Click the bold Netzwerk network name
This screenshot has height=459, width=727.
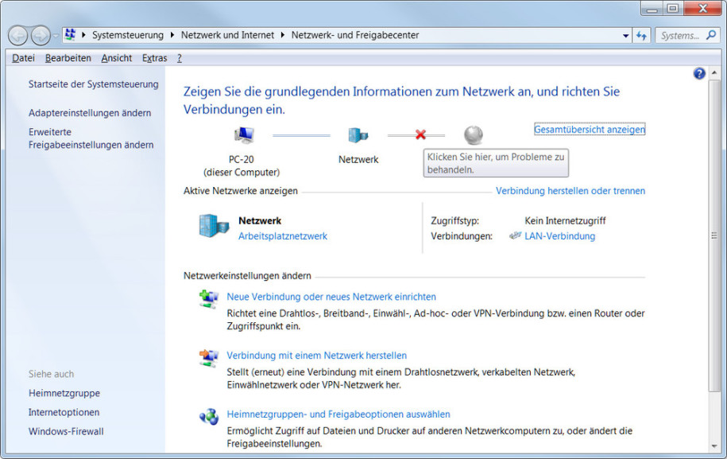260,220
